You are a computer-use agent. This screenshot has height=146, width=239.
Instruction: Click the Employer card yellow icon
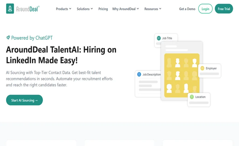point(202,68)
